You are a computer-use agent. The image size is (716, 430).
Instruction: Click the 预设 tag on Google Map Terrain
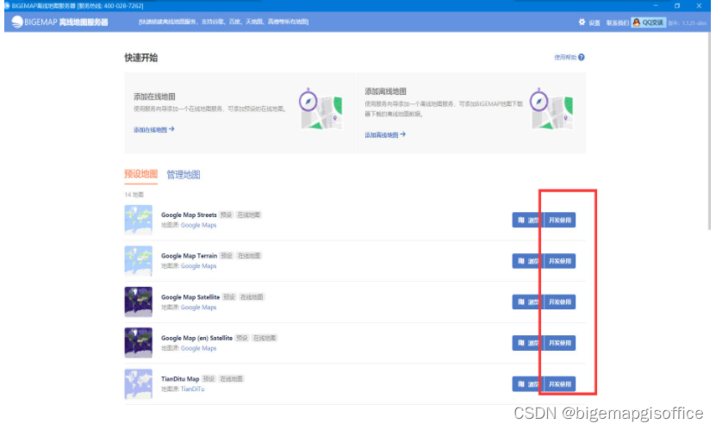coord(227,256)
